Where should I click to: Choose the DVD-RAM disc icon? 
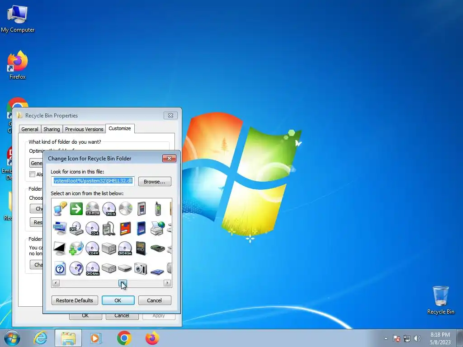(x=92, y=268)
